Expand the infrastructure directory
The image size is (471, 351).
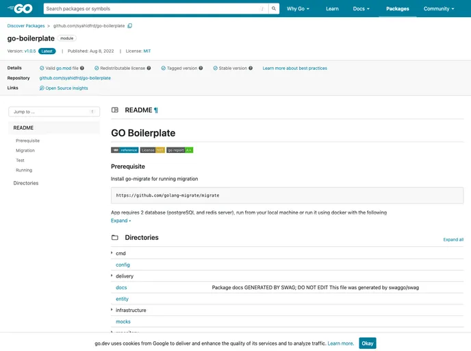coord(112,310)
